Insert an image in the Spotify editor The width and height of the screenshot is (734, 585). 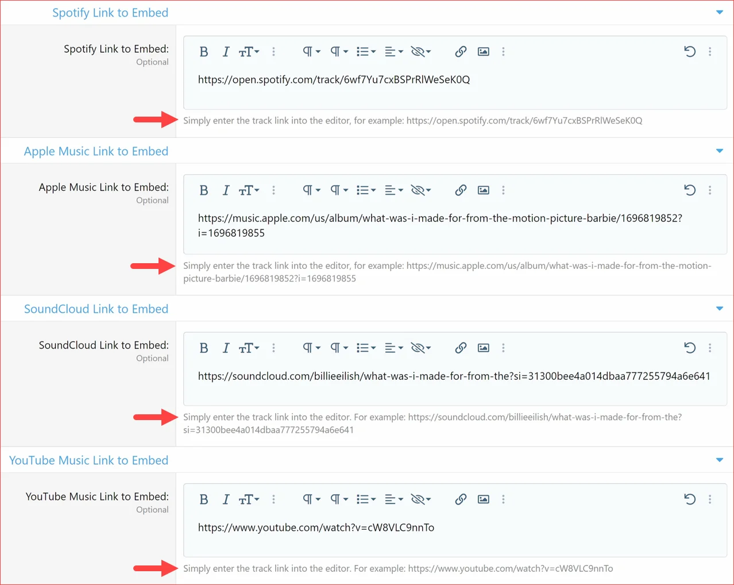pyautogui.click(x=484, y=52)
